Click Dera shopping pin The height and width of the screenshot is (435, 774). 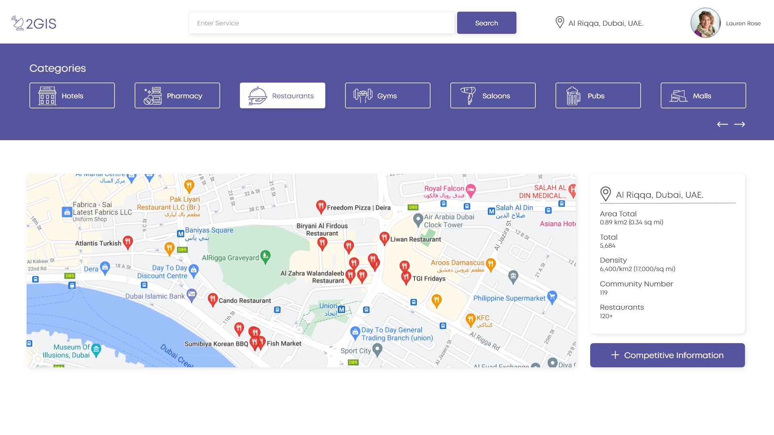105,268
